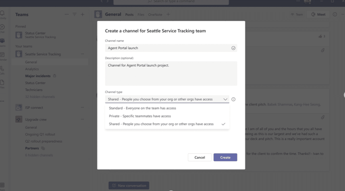
Task: Click the Description text area
Action: pos(171,73)
